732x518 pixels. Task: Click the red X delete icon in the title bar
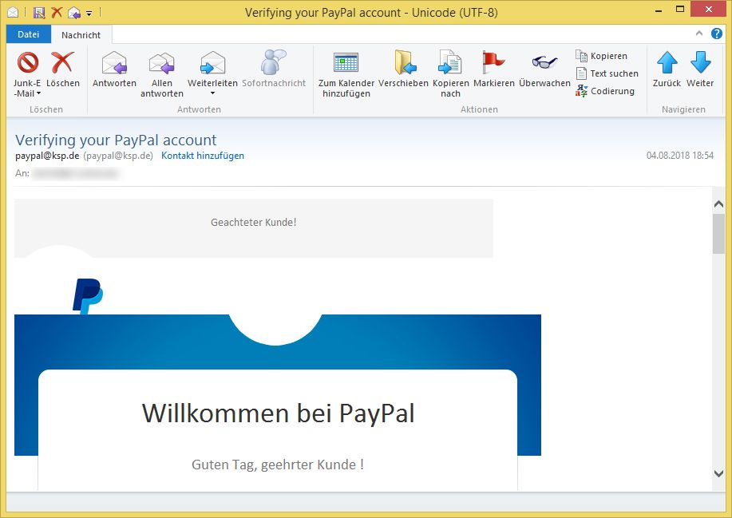coord(57,13)
